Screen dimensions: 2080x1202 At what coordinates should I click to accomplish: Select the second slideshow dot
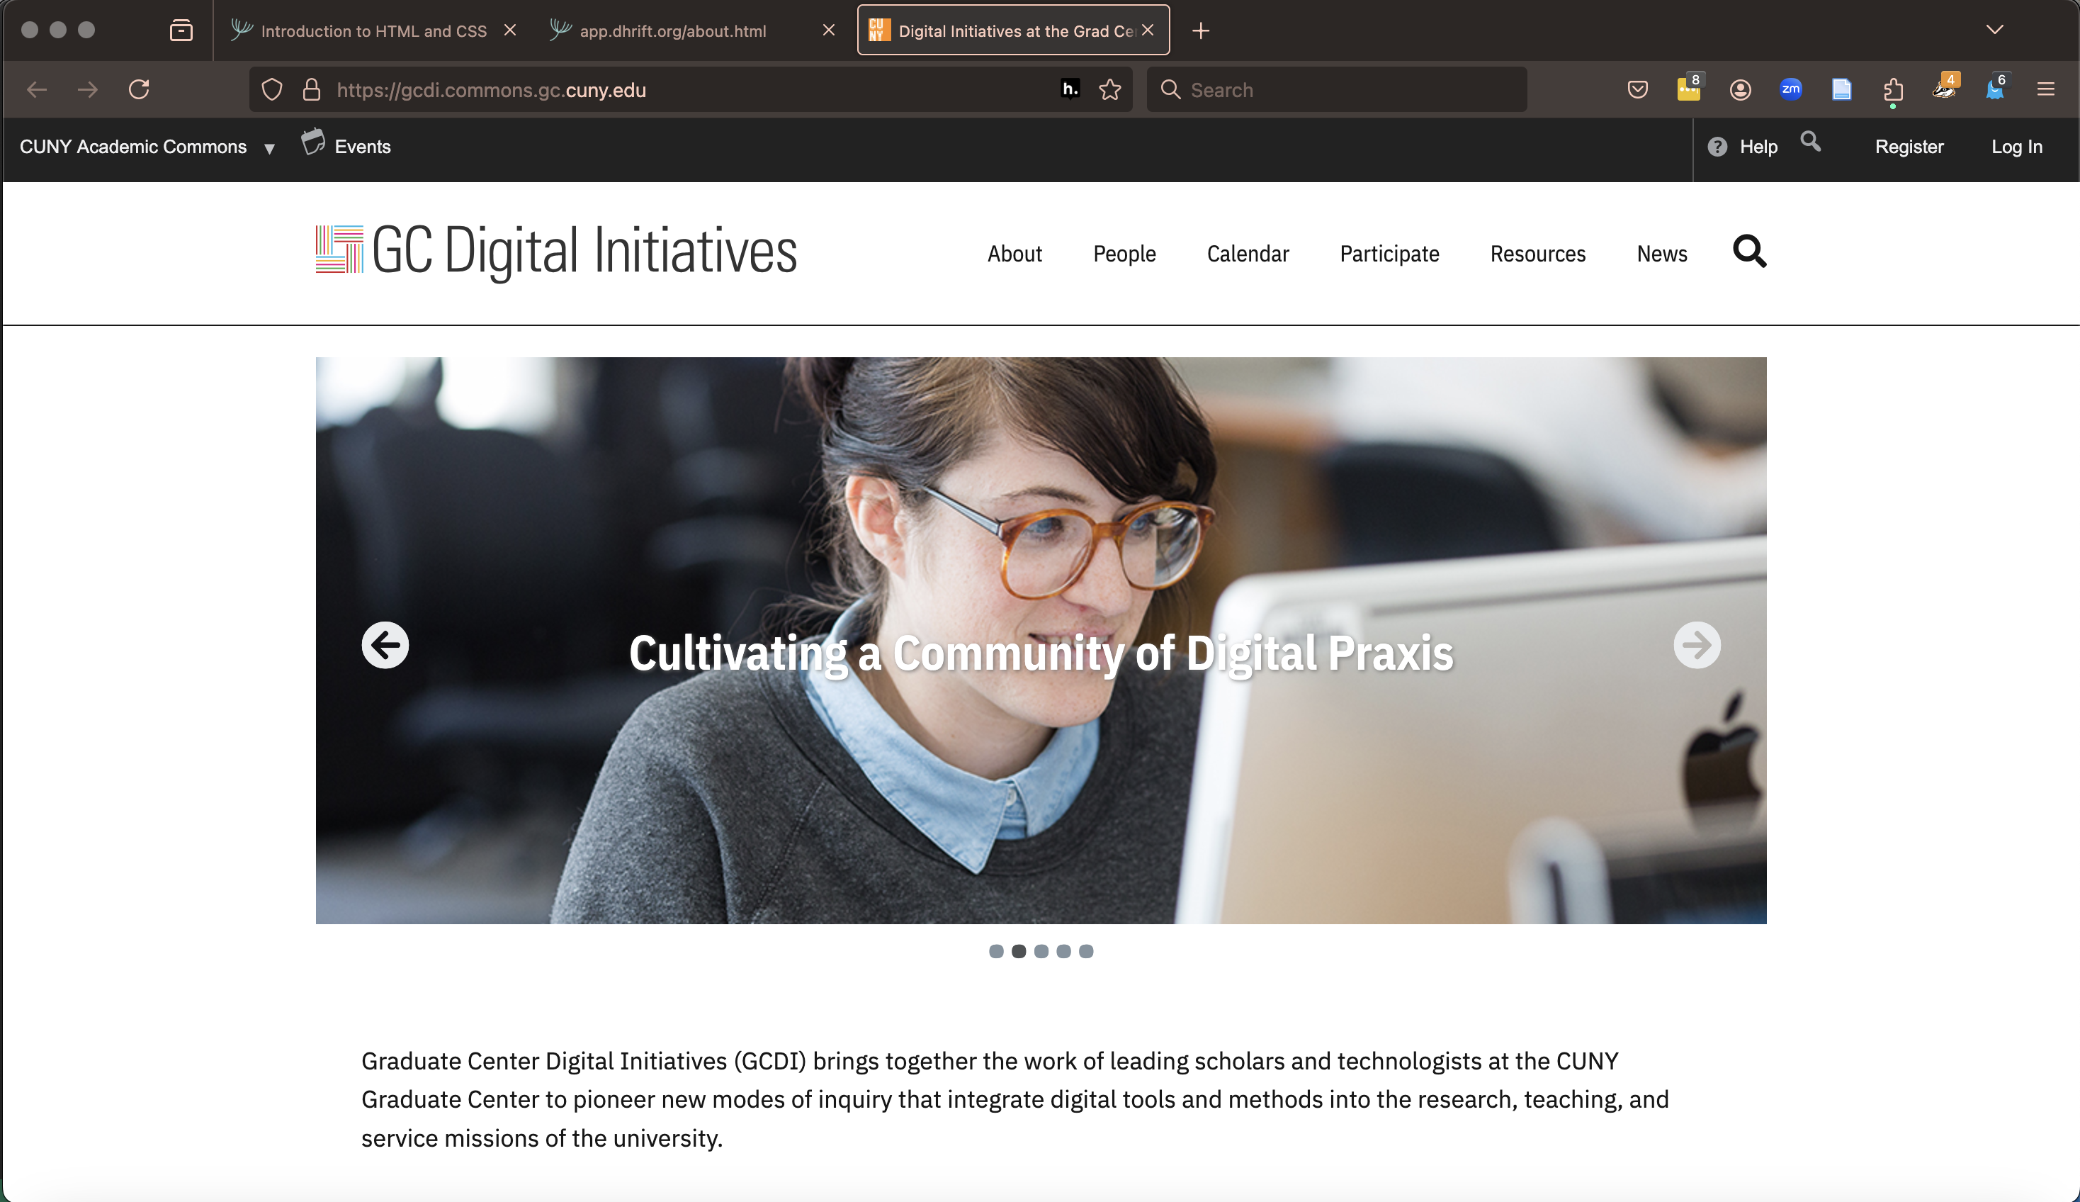tap(1018, 951)
